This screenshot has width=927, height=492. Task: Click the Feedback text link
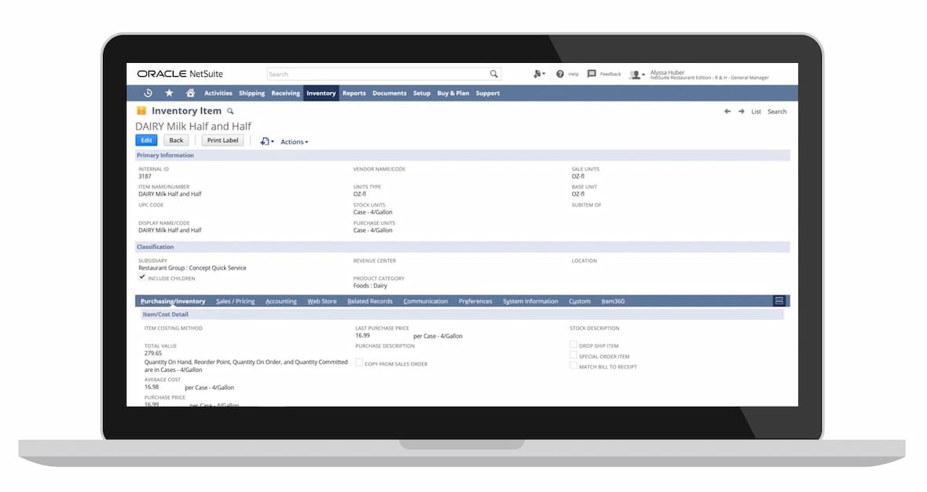click(610, 74)
